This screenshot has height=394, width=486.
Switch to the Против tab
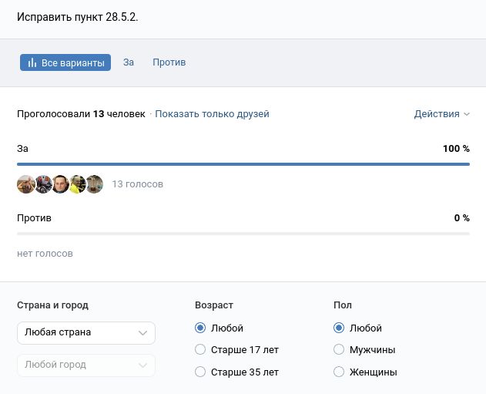click(169, 62)
